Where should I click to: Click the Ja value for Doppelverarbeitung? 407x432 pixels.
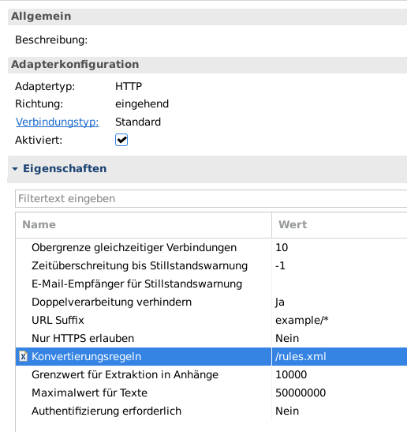click(280, 302)
